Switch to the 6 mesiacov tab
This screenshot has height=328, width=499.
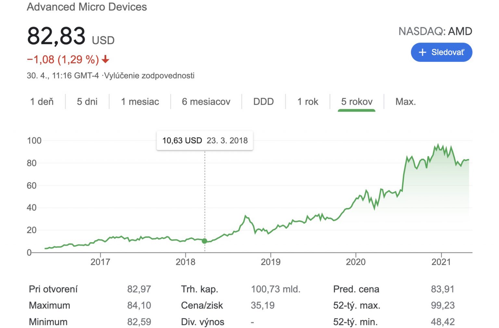click(206, 102)
